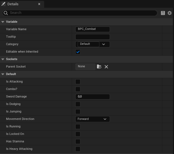This screenshot has width=174, height=154.
Task: Collapse the Sockets section
Action: coord(3,59)
